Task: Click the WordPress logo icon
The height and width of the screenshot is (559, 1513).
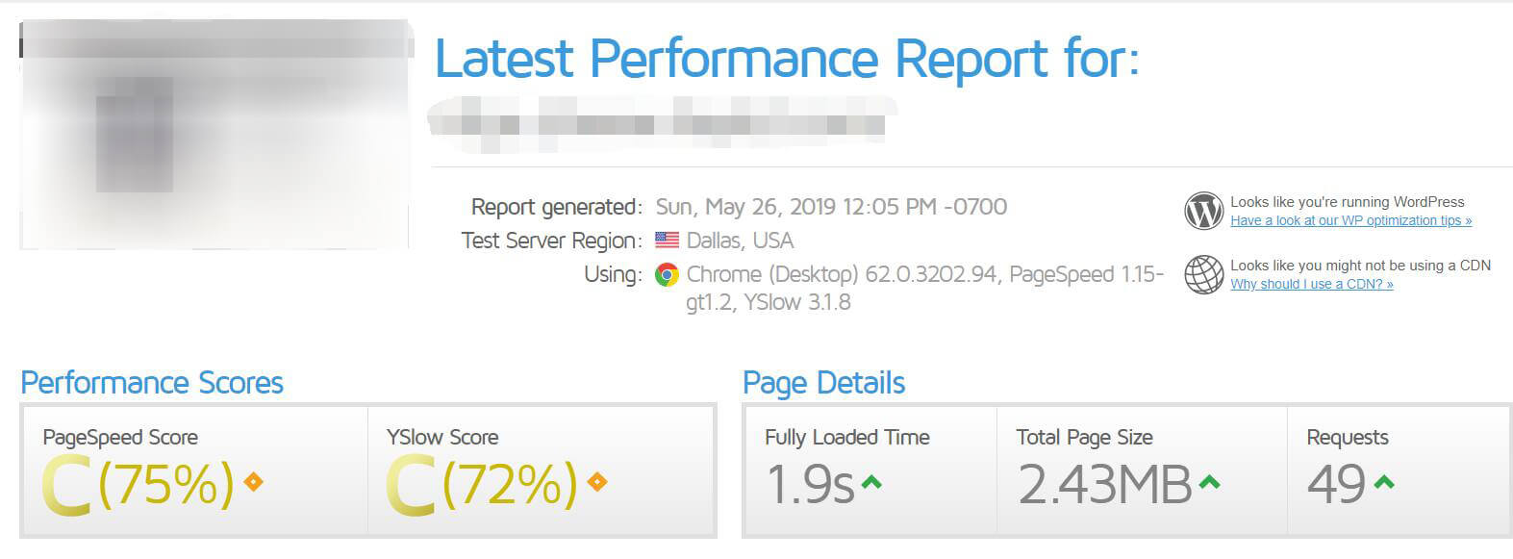Action: [x=1203, y=211]
